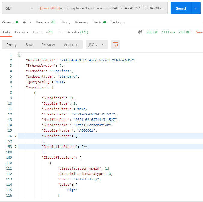Click the ClassificationTypeId value 13

click(107, 168)
